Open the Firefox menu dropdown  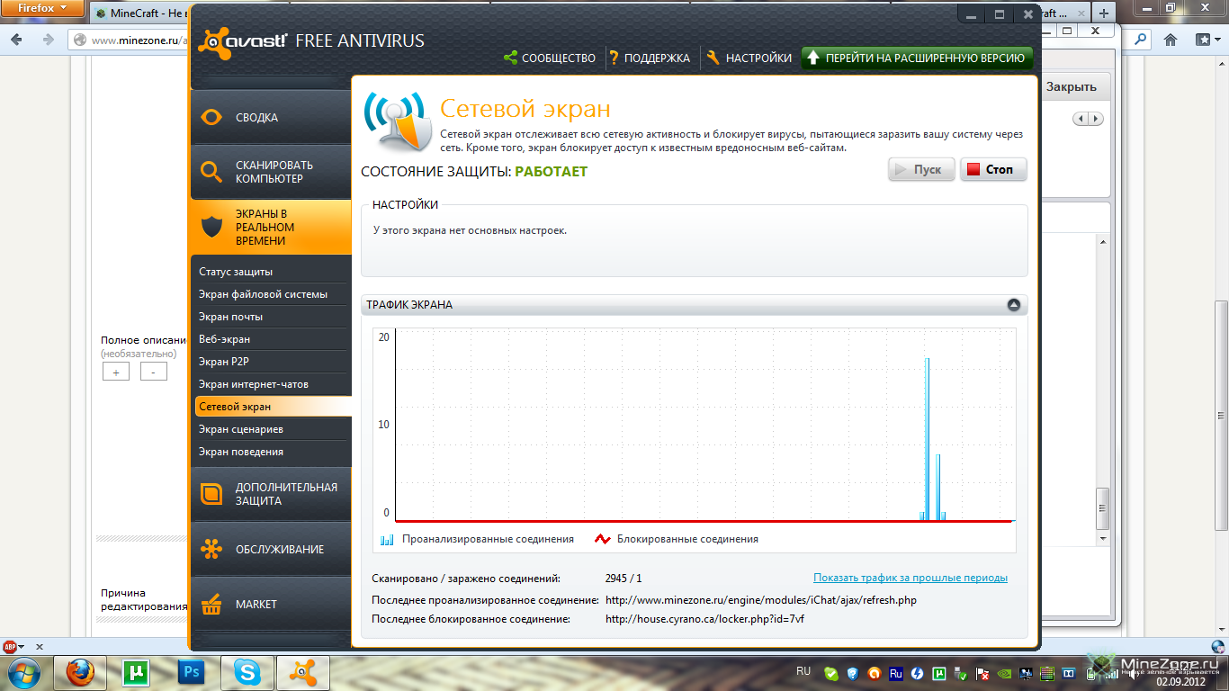coord(42,9)
